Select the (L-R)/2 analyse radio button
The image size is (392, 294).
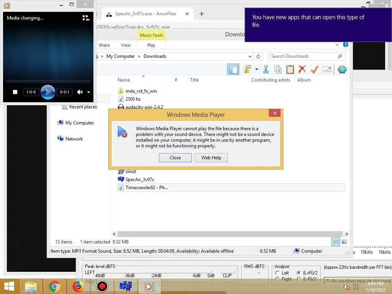299,279
